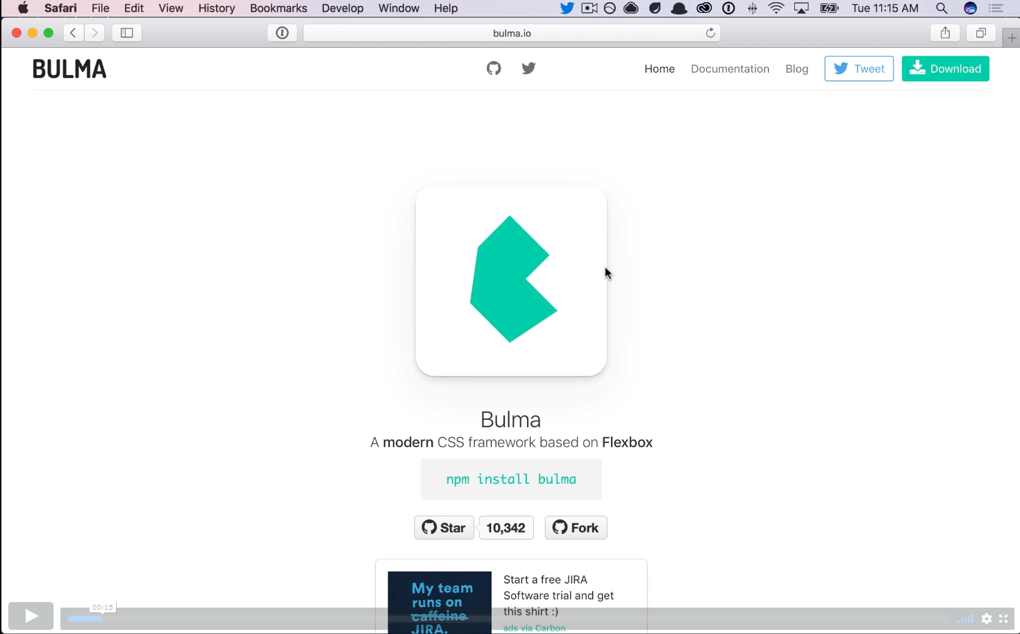1020x634 pixels.
Task: Click the Tweet button
Action: point(859,69)
